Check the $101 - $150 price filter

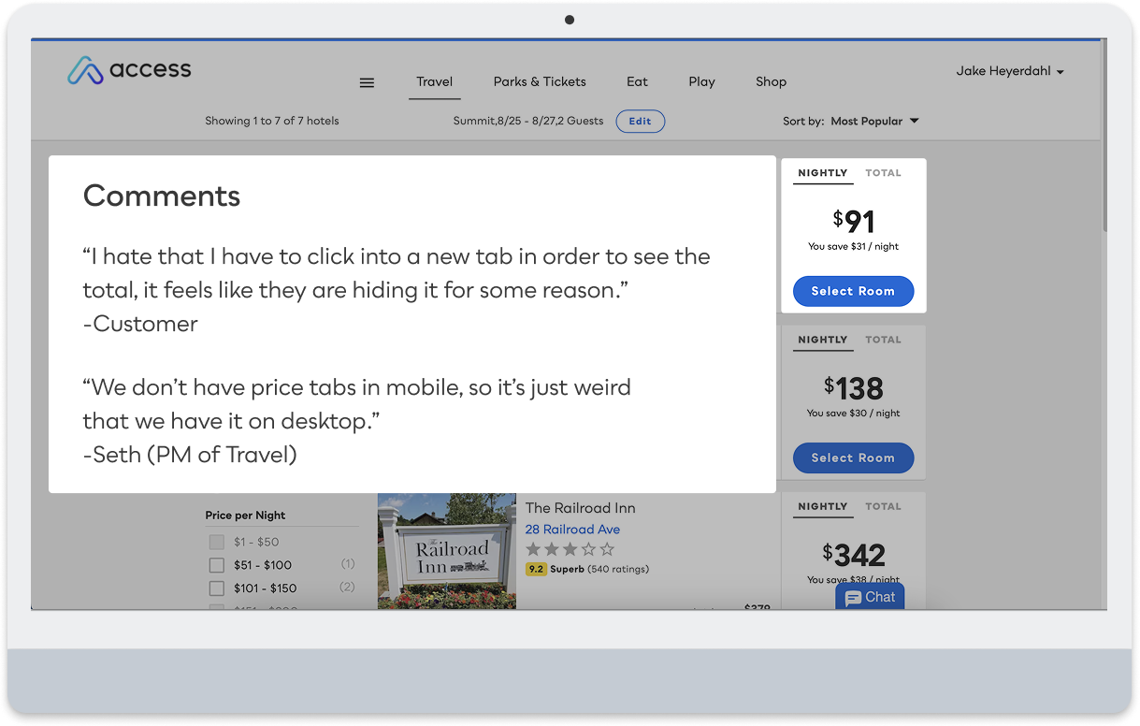pyautogui.click(x=217, y=588)
